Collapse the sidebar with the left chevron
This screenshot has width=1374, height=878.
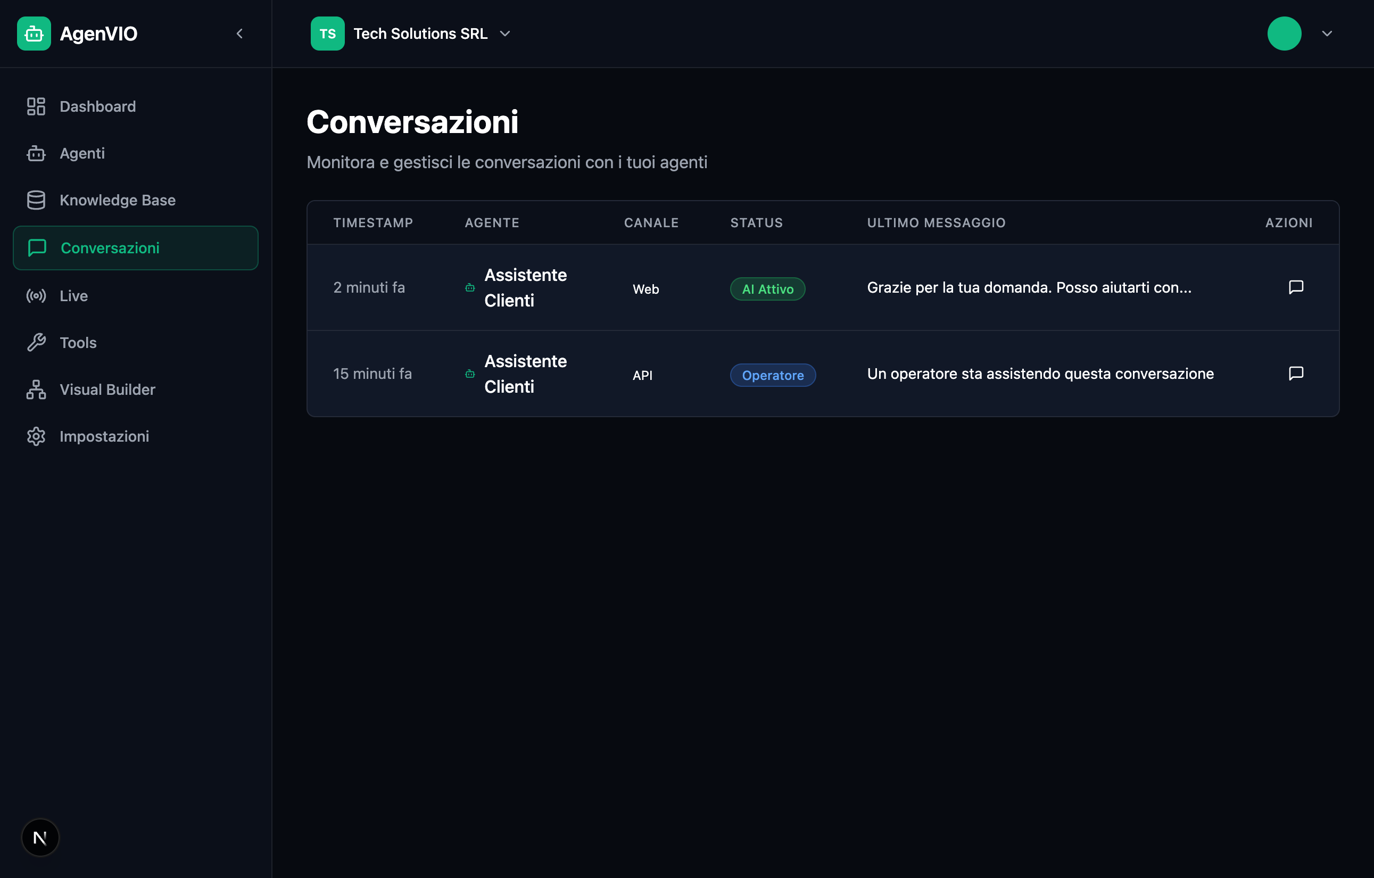click(x=239, y=34)
